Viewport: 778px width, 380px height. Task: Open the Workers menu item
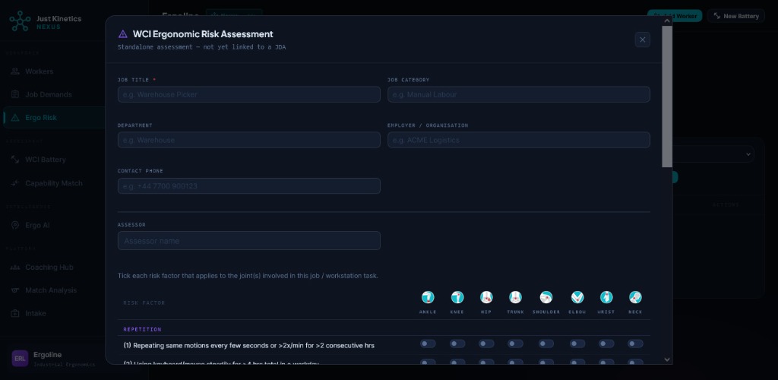pos(54,71)
